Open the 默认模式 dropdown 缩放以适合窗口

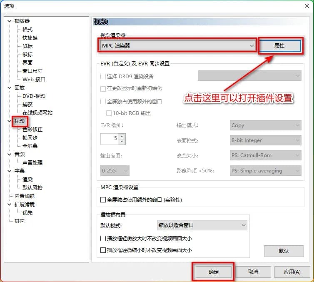point(202,225)
